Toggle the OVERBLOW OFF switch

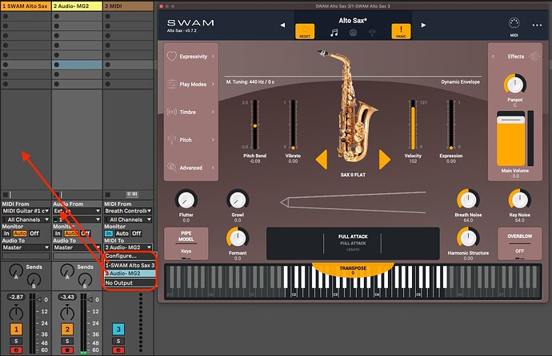tap(520, 243)
